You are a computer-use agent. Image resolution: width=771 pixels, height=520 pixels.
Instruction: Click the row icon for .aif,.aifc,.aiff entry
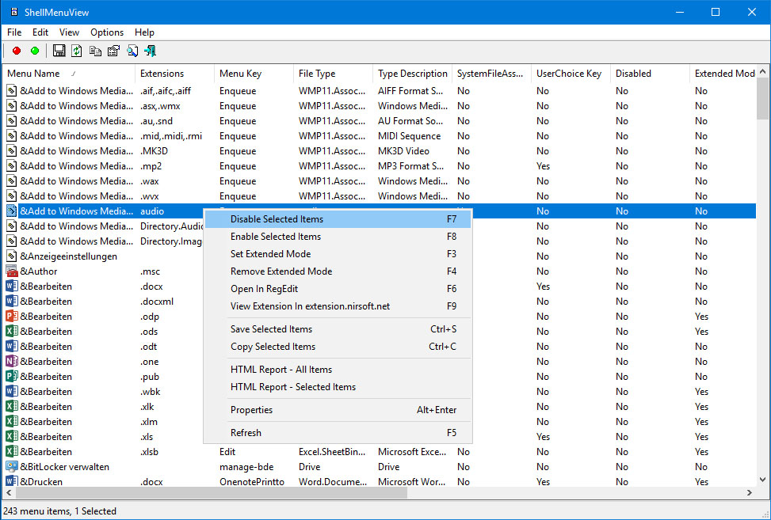click(x=11, y=91)
